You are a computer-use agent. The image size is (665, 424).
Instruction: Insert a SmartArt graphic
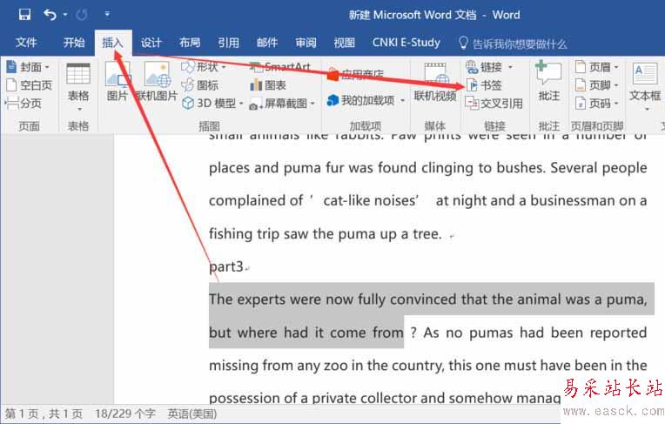pos(280,67)
